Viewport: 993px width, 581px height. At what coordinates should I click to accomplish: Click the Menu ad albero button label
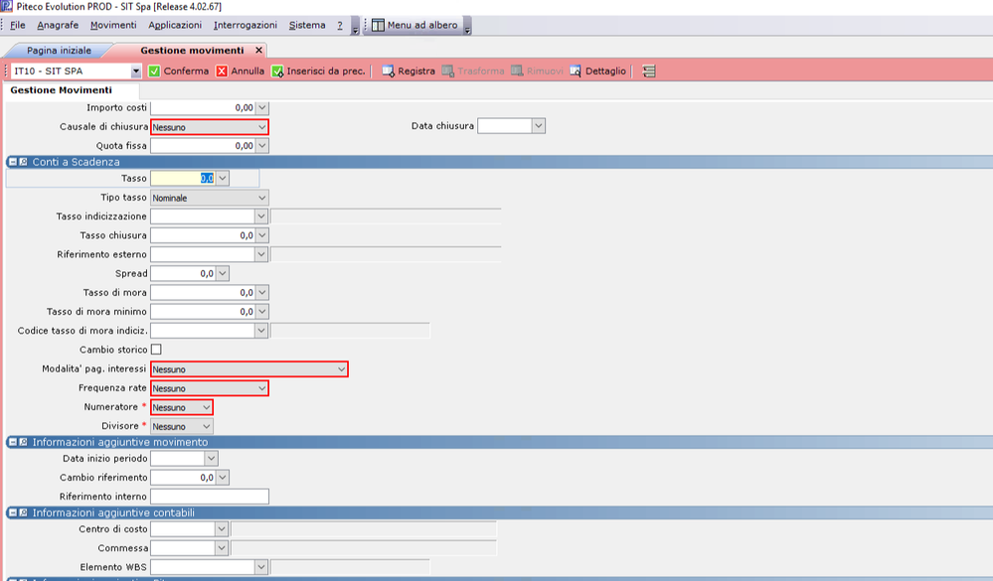(422, 25)
